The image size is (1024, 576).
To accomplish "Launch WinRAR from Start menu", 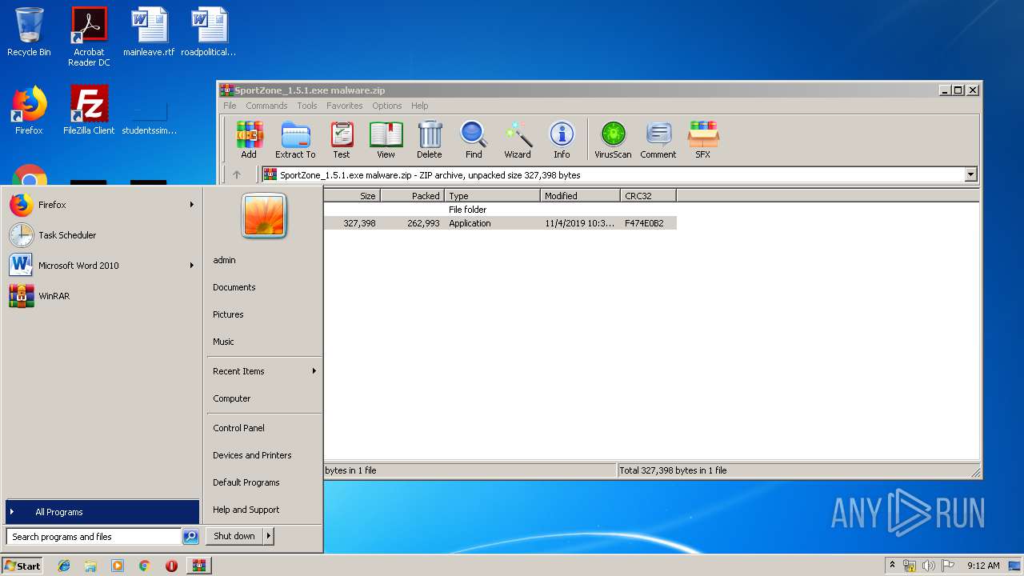I will click(x=102, y=296).
